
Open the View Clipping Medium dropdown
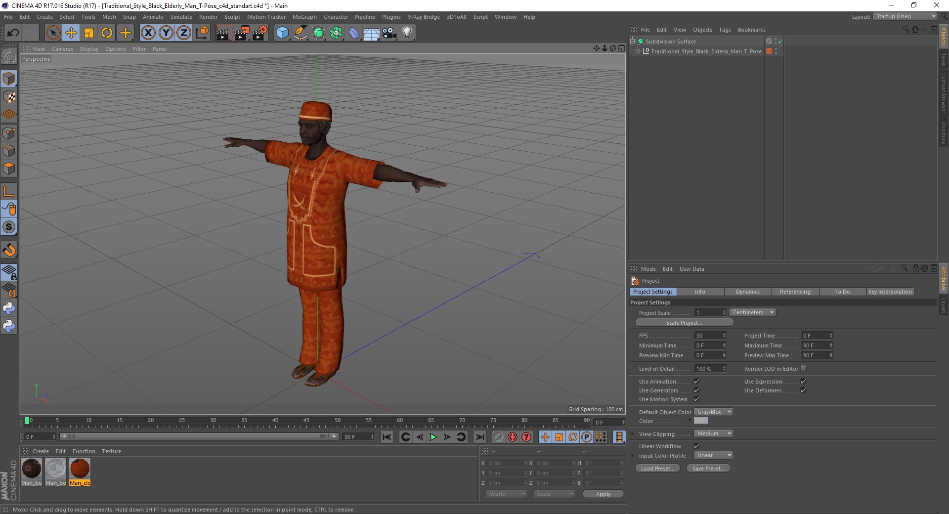point(714,433)
